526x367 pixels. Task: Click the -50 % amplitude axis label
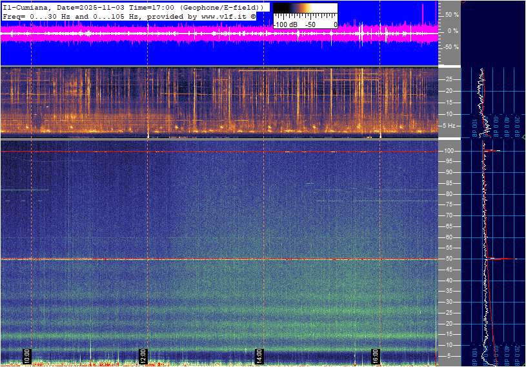pyautogui.click(x=450, y=46)
